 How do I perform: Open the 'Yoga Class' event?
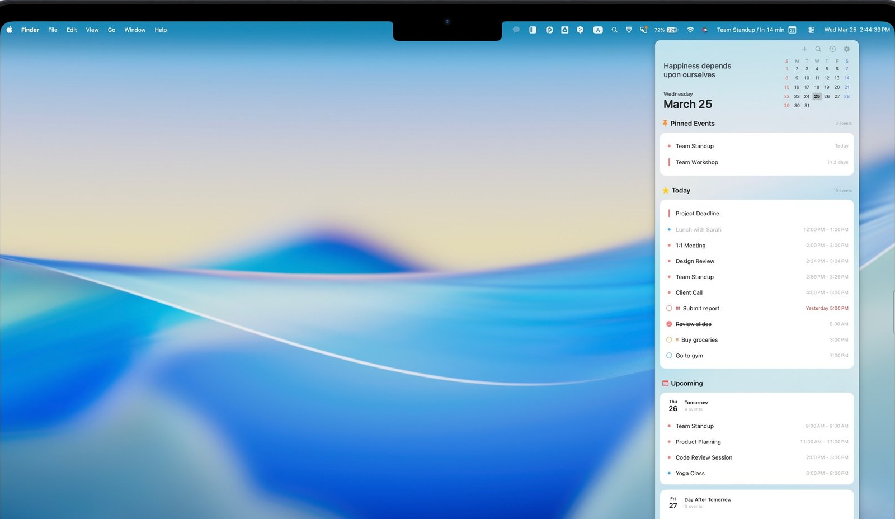[757, 473]
